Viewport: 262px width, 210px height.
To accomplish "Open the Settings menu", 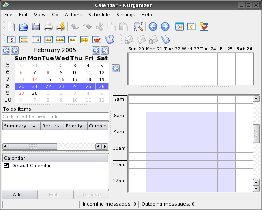I will [126, 15].
